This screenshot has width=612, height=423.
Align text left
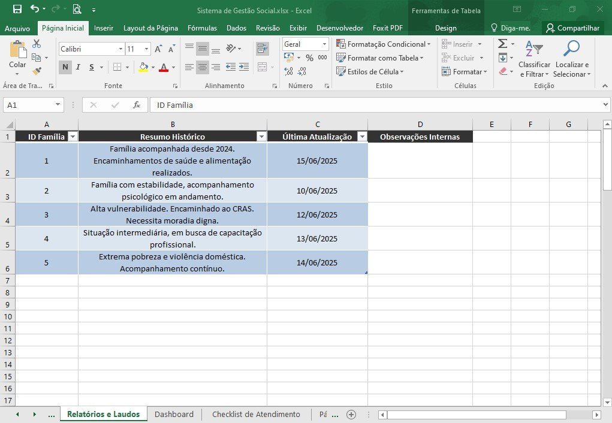pos(189,67)
